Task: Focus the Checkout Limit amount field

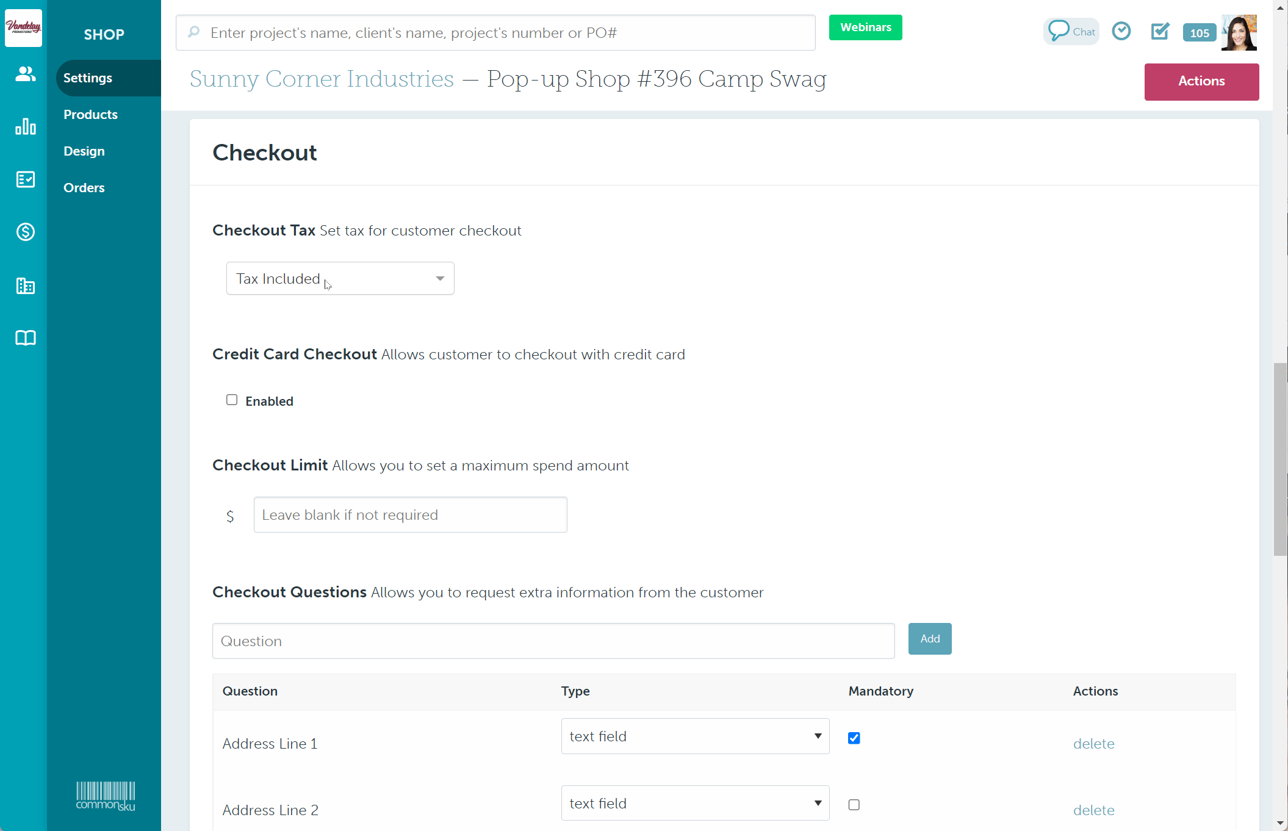Action: click(410, 515)
